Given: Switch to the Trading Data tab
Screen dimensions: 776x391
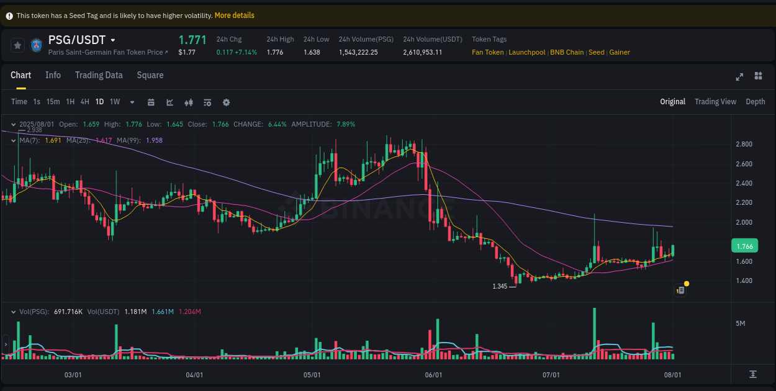Looking at the screenshot, I should click(99, 75).
